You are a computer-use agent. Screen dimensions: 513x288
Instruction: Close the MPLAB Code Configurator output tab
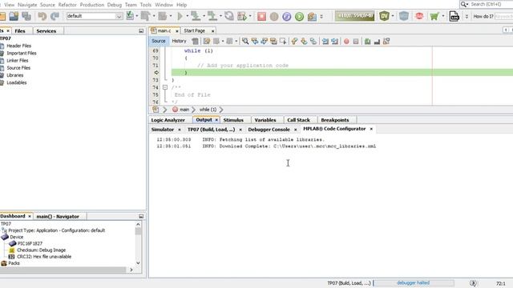tap(371, 129)
